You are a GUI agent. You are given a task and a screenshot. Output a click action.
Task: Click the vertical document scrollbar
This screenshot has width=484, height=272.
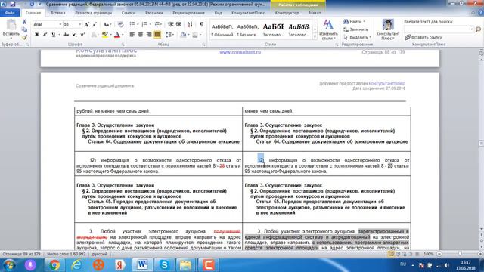481,144
